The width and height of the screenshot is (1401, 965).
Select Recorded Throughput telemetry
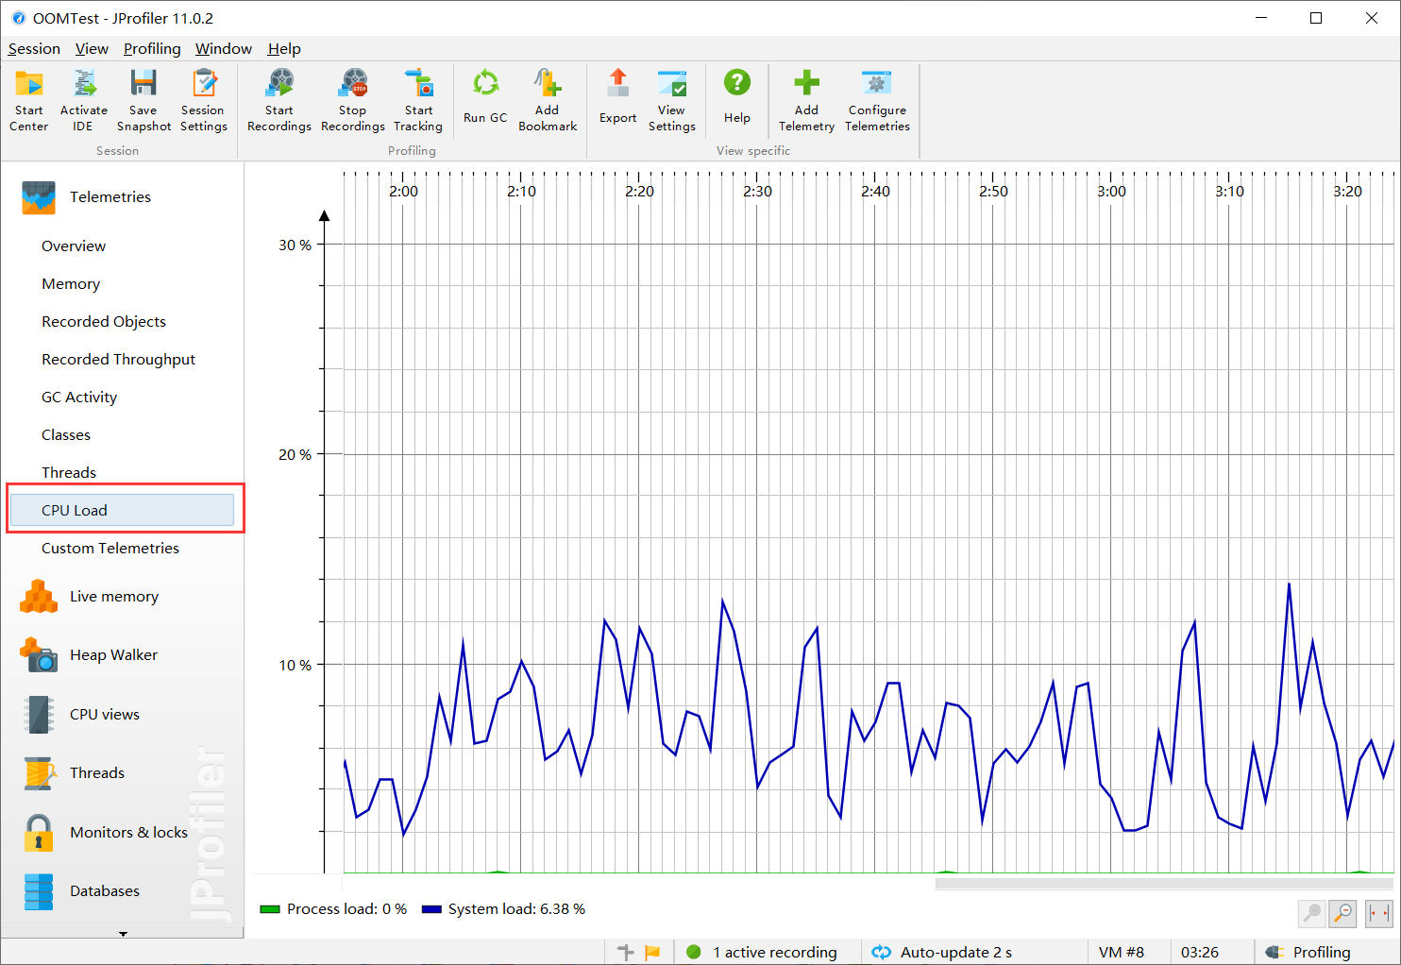[x=119, y=360]
